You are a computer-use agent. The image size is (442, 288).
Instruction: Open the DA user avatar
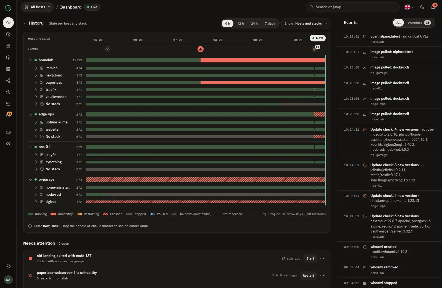tap(8, 280)
